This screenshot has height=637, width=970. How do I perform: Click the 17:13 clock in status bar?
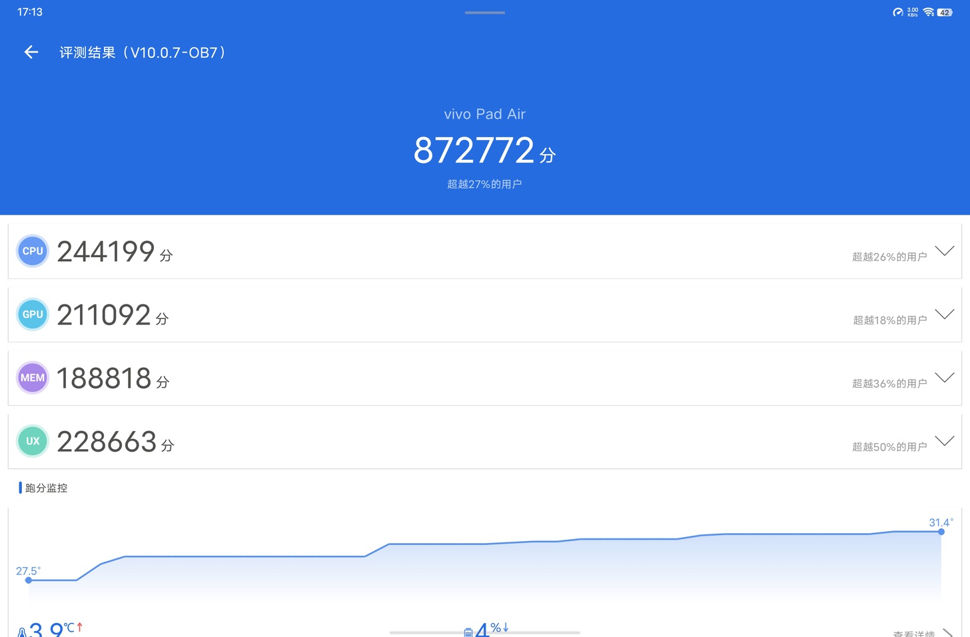pyautogui.click(x=30, y=12)
